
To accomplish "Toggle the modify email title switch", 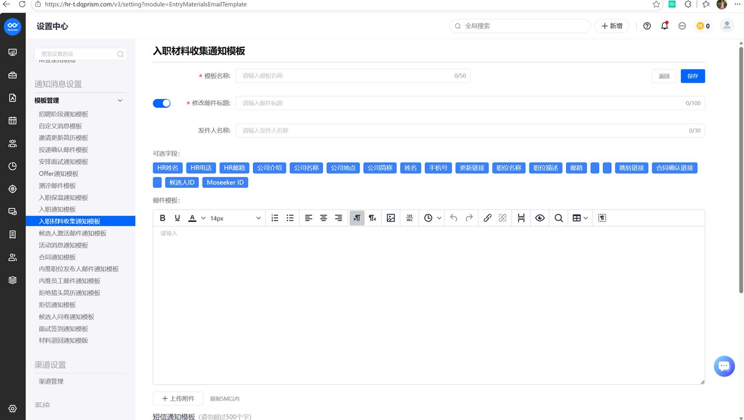I will (x=161, y=103).
